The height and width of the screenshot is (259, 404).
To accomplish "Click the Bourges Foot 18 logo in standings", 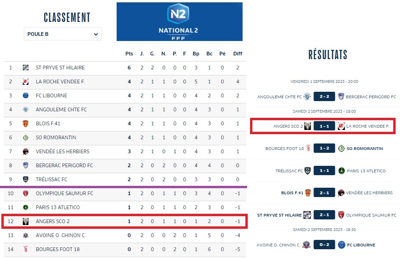I will tap(26, 249).
